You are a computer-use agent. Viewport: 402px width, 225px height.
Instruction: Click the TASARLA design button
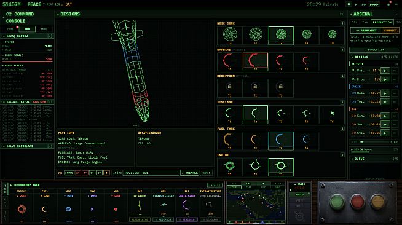tap(190, 173)
